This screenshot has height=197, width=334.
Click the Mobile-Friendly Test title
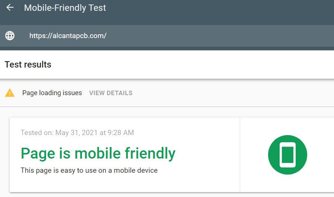click(x=65, y=8)
